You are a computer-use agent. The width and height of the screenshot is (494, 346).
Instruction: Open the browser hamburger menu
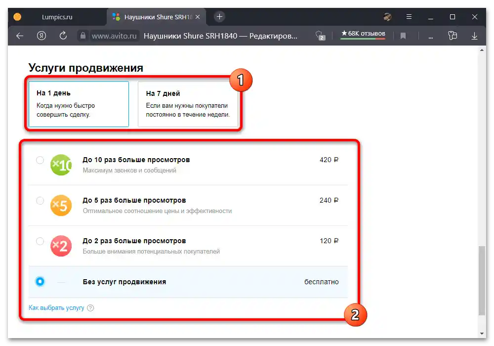(409, 17)
